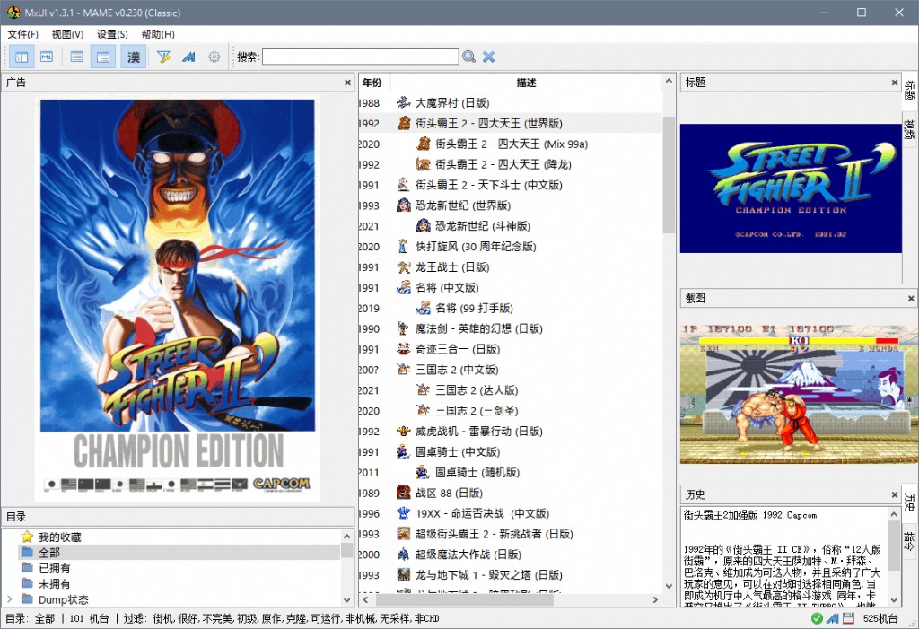Image resolution: width=919 pixels, height=629 pixels.
Task: Click the green checkmark status bar icon
Action: point(816,618)
